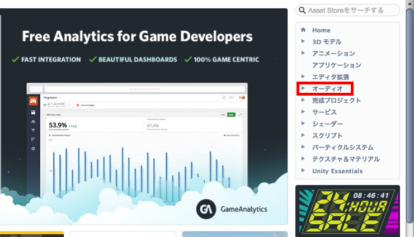This screenshot has width=414, height=237.
Task: Click the Free Analytics for Game Developers banner
Action: (144, 117)
